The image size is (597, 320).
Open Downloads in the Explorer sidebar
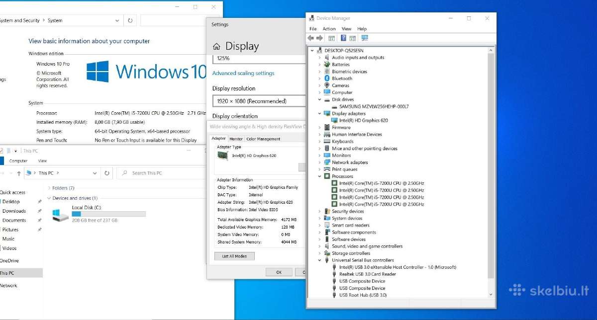(14, 211)
